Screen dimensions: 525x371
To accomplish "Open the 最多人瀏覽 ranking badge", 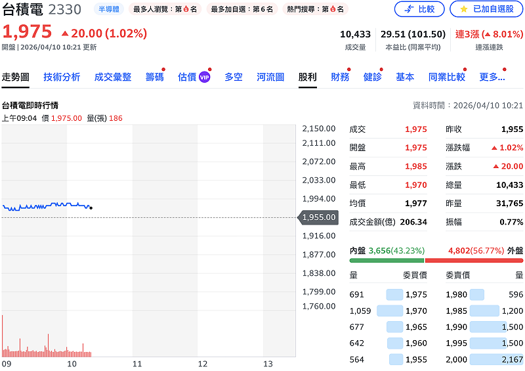I will tap(164, 9).
